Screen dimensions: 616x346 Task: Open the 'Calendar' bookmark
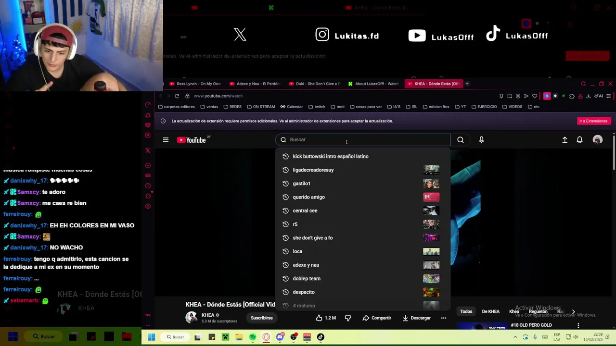click(x=292, y=107)
